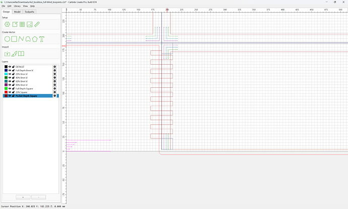The image size is (348, 209).
Task: Toggle visibility of 60% 8mm V layer
Action: pyautogui.click(x=10, y=81)
